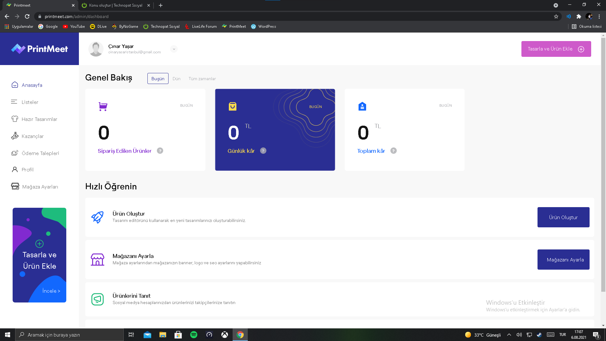606x341 pixels.
Task: Bookmark this page with the star icon
Action: click(556, 16)
